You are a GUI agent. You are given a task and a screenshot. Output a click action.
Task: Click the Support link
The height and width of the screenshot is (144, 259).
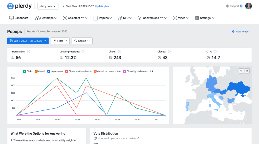click(x=234, y=6)
